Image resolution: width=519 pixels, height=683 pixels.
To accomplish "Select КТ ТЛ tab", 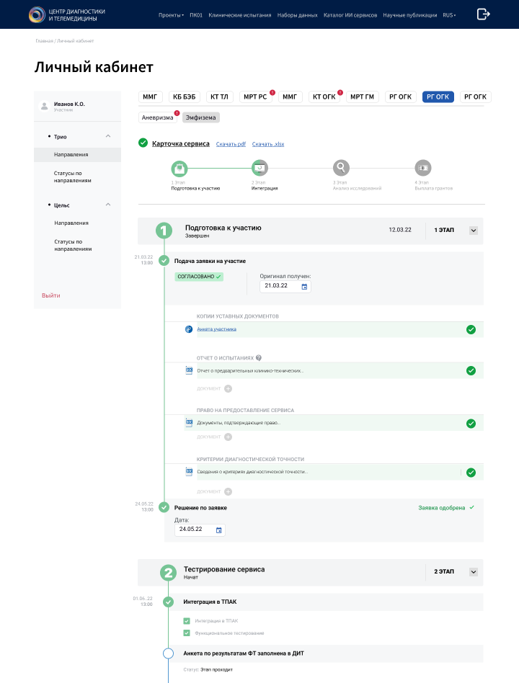I will click(x=219, y=97).
